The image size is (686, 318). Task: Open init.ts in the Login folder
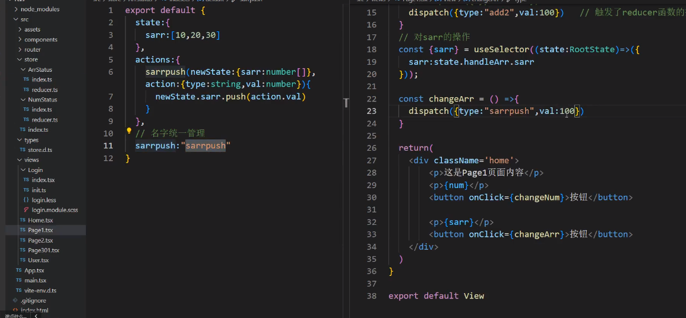(39, 190)
